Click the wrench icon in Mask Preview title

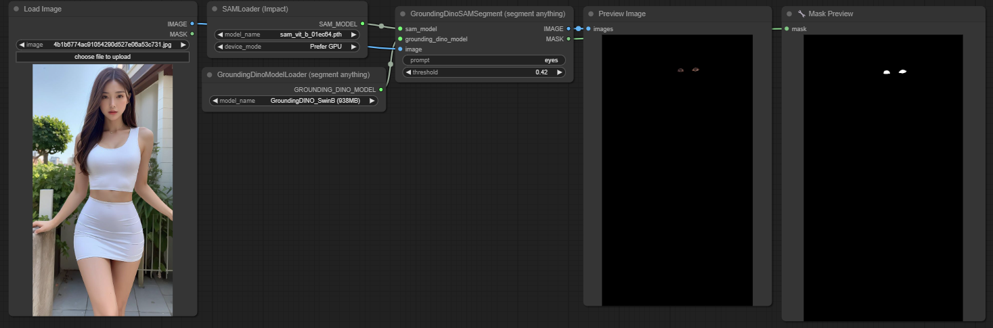(801, 14)
